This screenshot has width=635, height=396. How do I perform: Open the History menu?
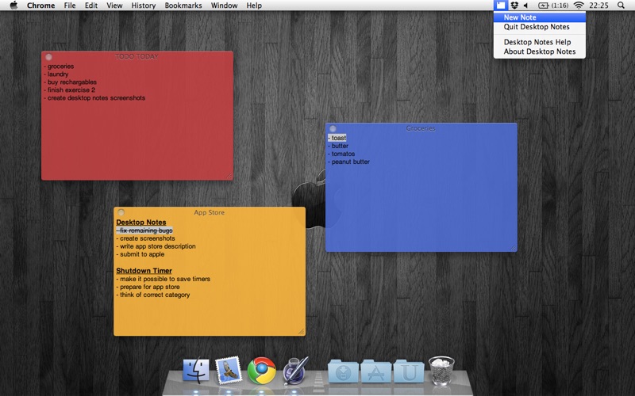coord(144,6)
